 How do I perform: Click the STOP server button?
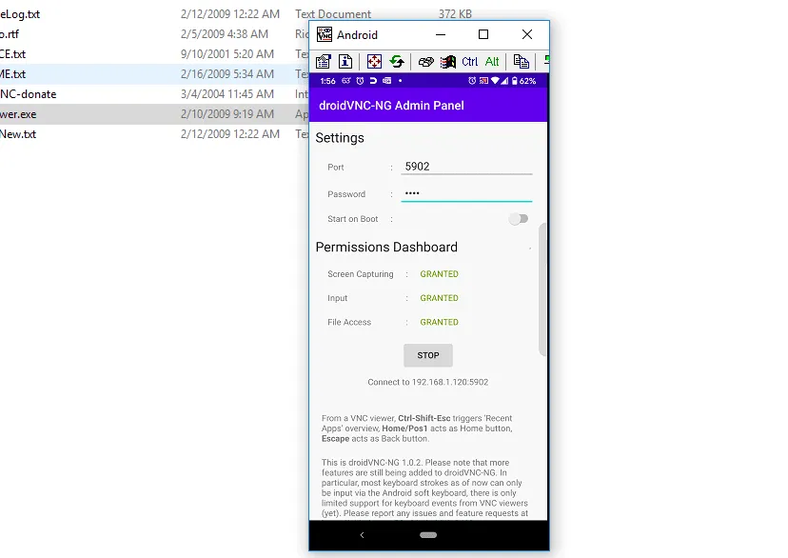428,355
